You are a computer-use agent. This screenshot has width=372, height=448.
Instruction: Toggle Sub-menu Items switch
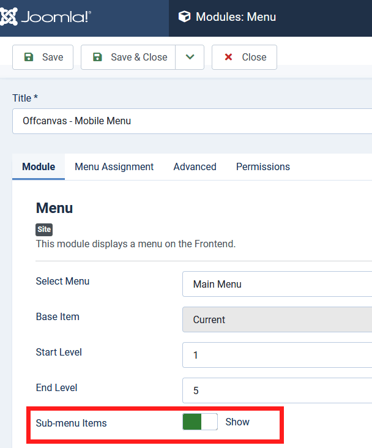tap(199, 422)
